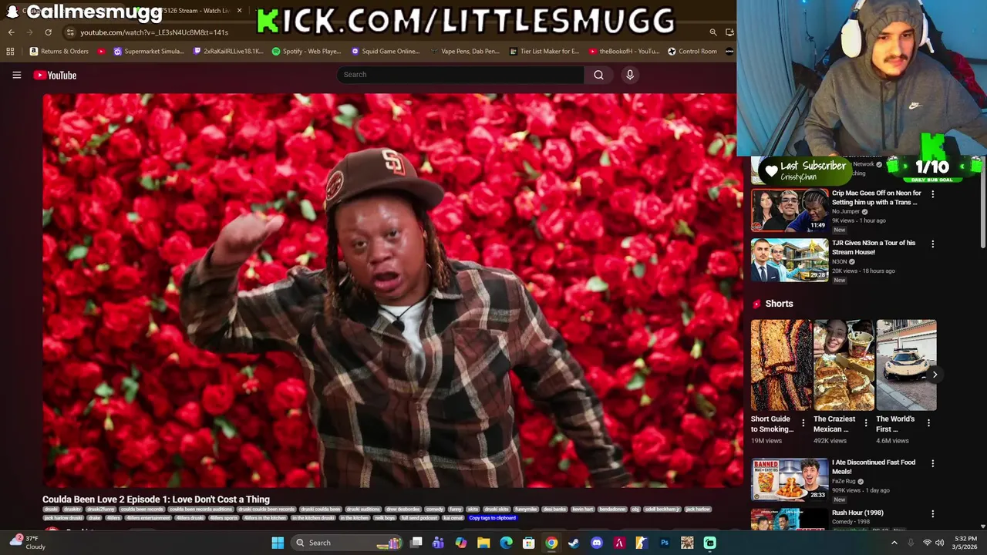Open options for The World's First short
The width and height of the screenshot is (987, 555).
928,423
